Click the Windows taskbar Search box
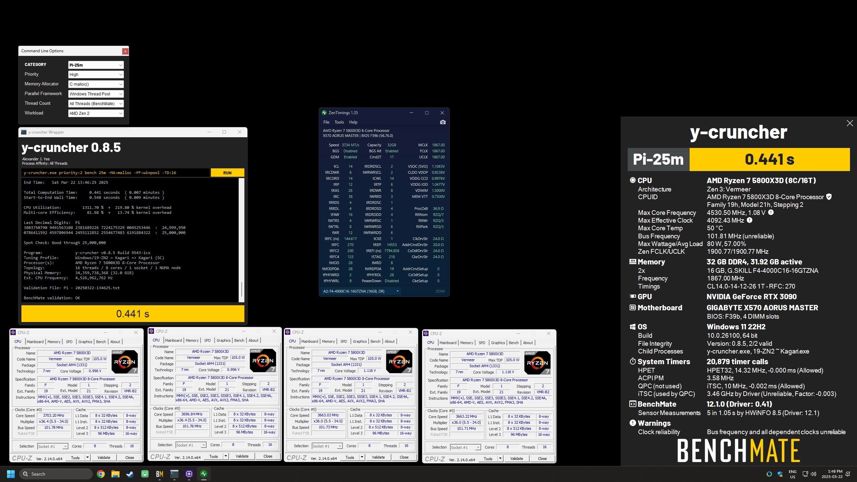857x482 pixels. [x=56, y=474]
